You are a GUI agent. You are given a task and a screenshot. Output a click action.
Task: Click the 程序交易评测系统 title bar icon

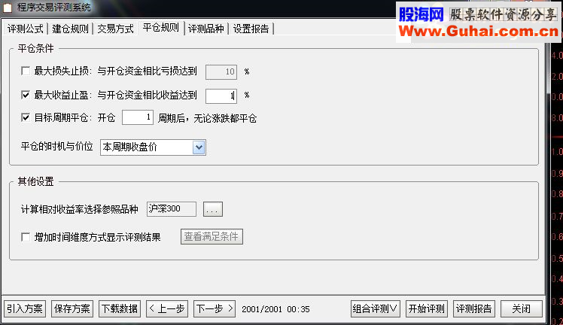click(x=7, y=8)
